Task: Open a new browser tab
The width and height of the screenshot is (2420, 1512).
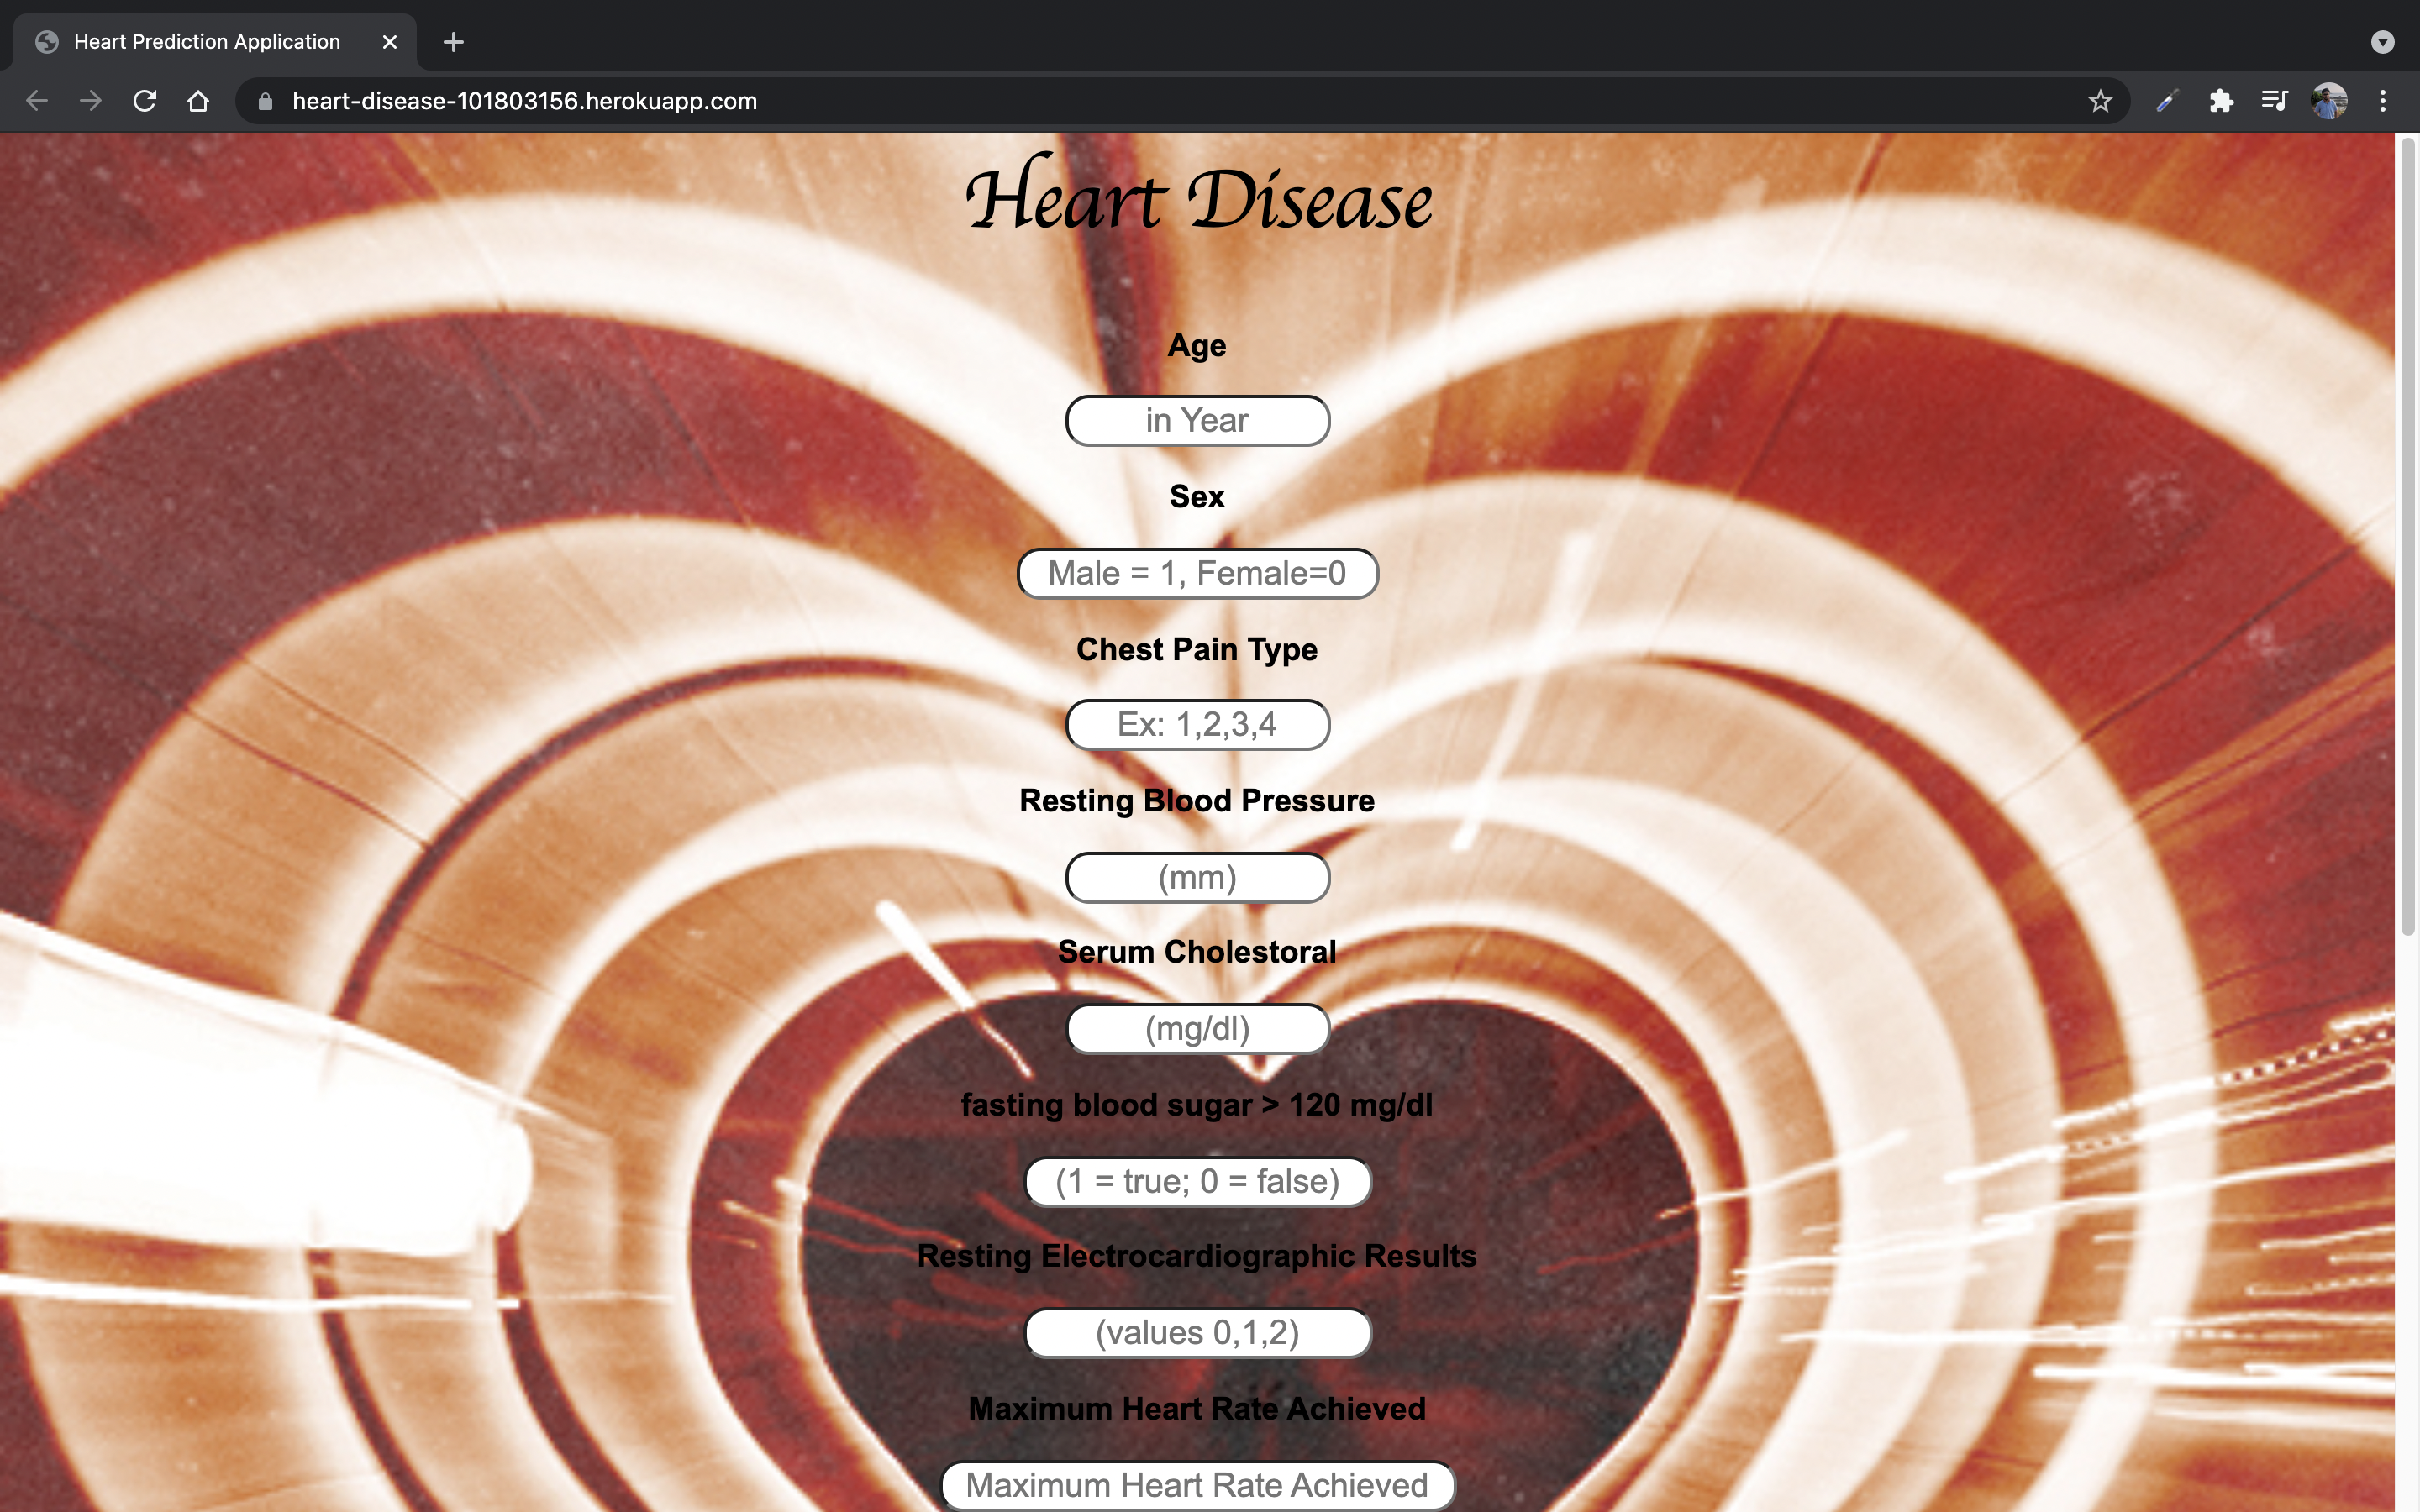Action: tap(453, 42)
